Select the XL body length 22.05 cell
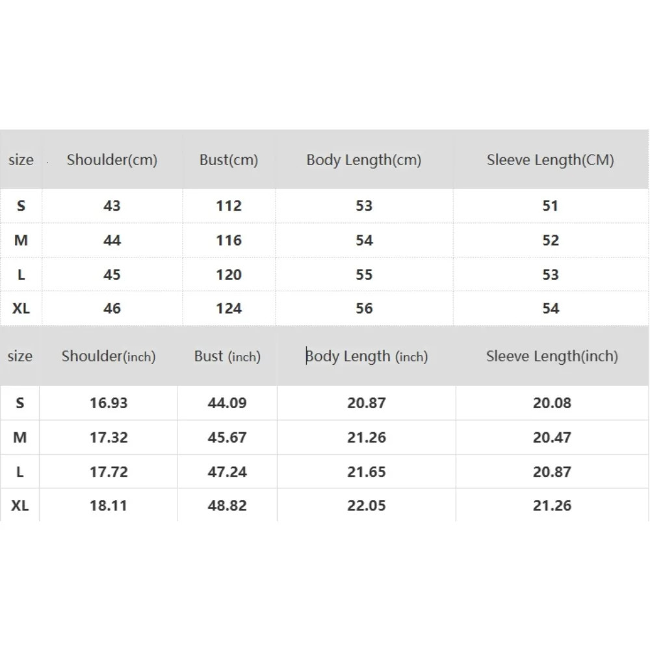This screenshot has width=650, height=650. point(367,505)
